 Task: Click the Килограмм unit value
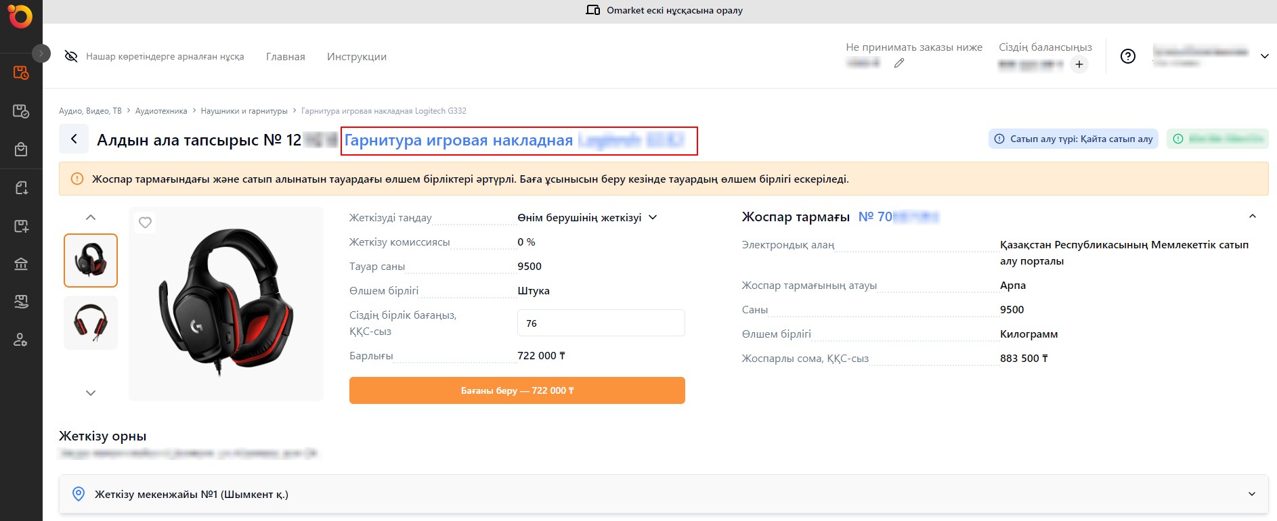1029,334
